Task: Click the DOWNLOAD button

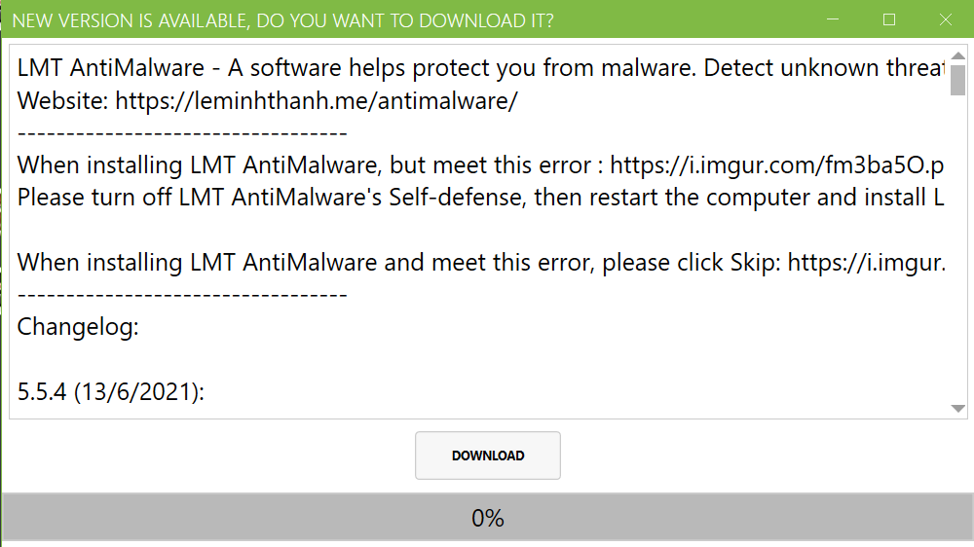Action: point(488,456)
